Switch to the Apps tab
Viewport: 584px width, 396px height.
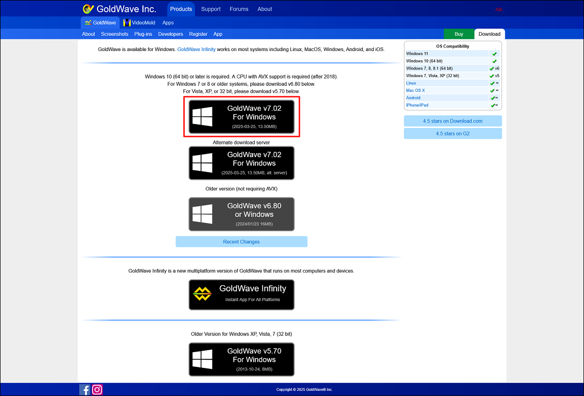[x=168, y=22]
